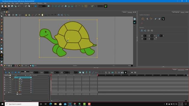Open the File menu
This screenshot has width=189, height=106.
tap(2, 3)
